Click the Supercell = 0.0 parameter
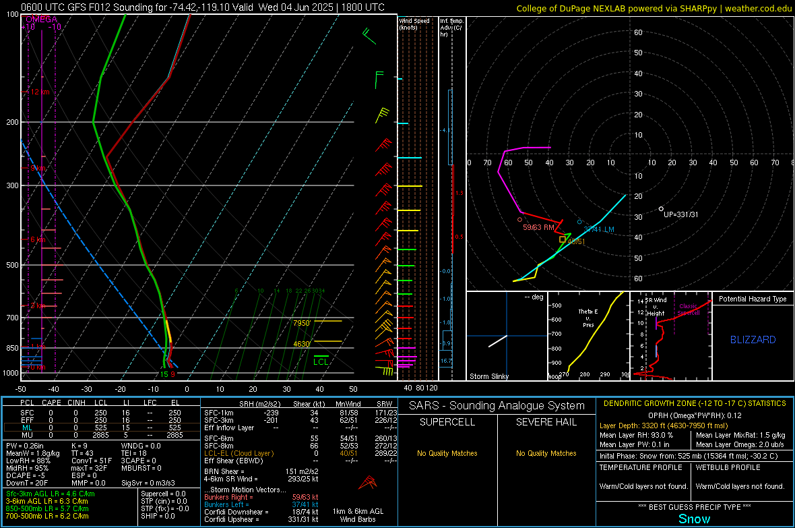The image size is (795, 528). click(x=163, y=494)
